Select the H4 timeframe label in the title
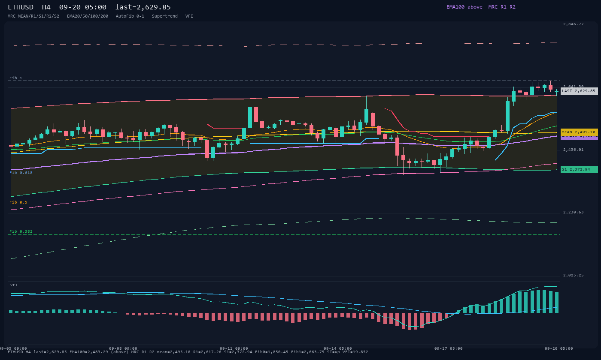The width and height of the screenshot is (601, 360). (46, 7)
